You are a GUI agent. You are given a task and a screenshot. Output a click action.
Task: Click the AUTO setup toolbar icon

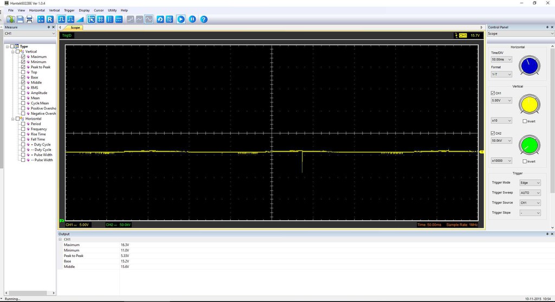(x=169, y=19)
